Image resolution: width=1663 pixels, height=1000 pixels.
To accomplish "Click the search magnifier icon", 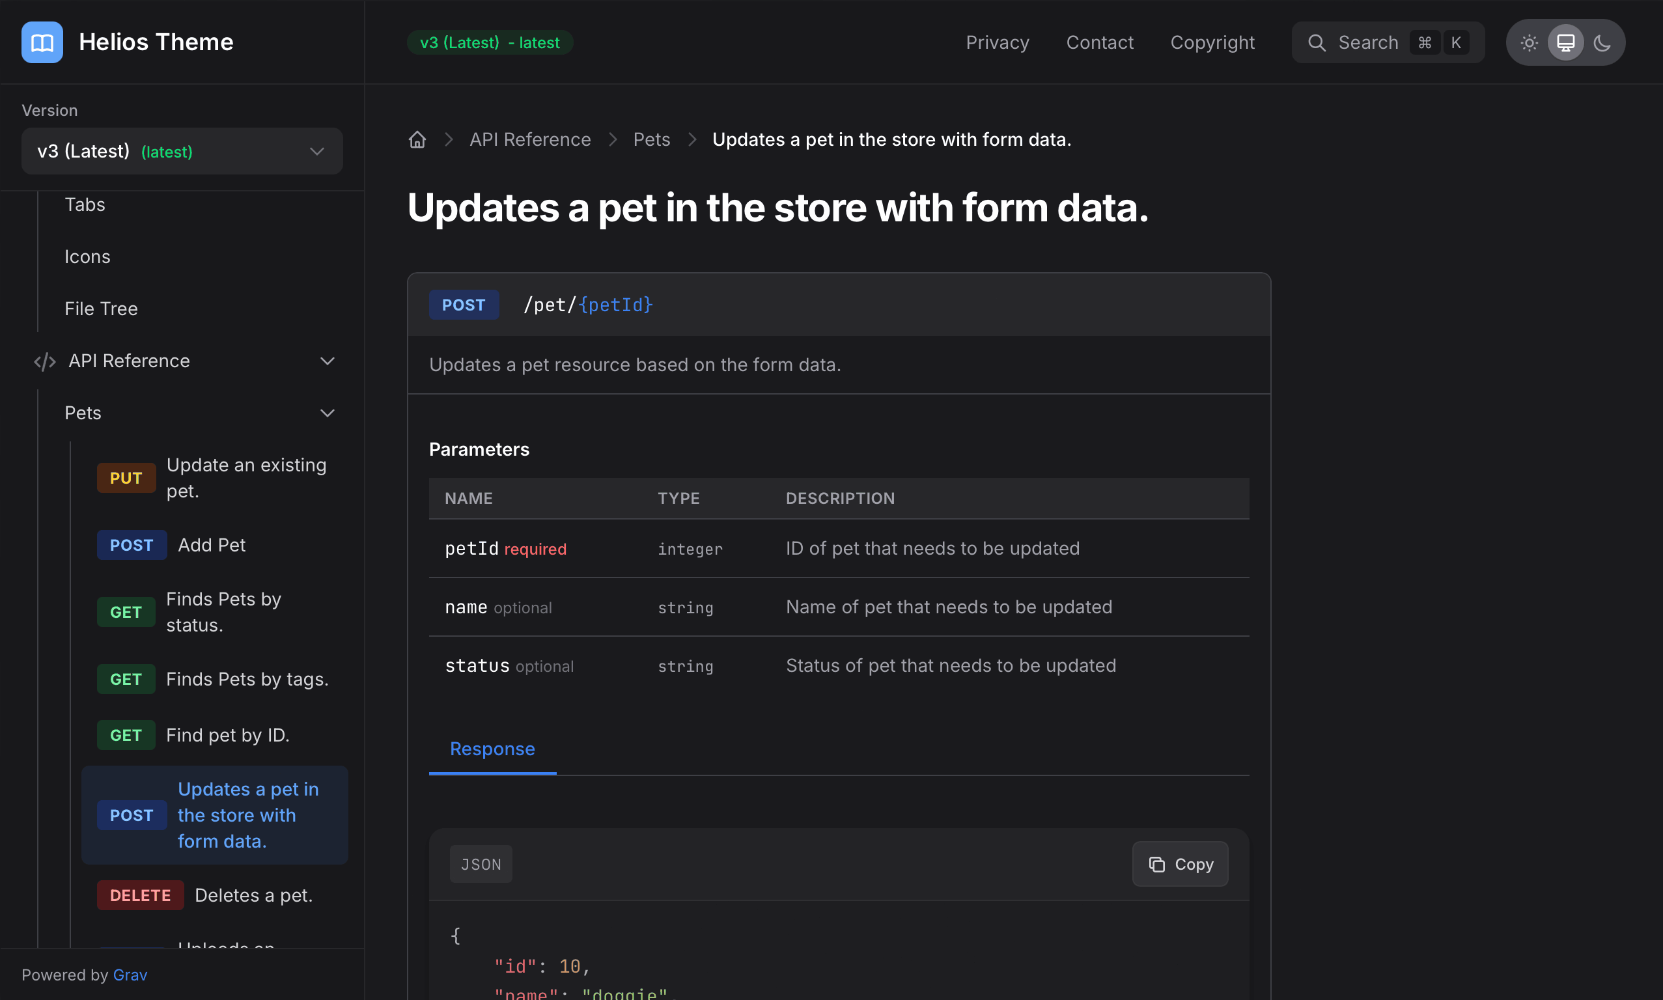I will click(1317, 42).
